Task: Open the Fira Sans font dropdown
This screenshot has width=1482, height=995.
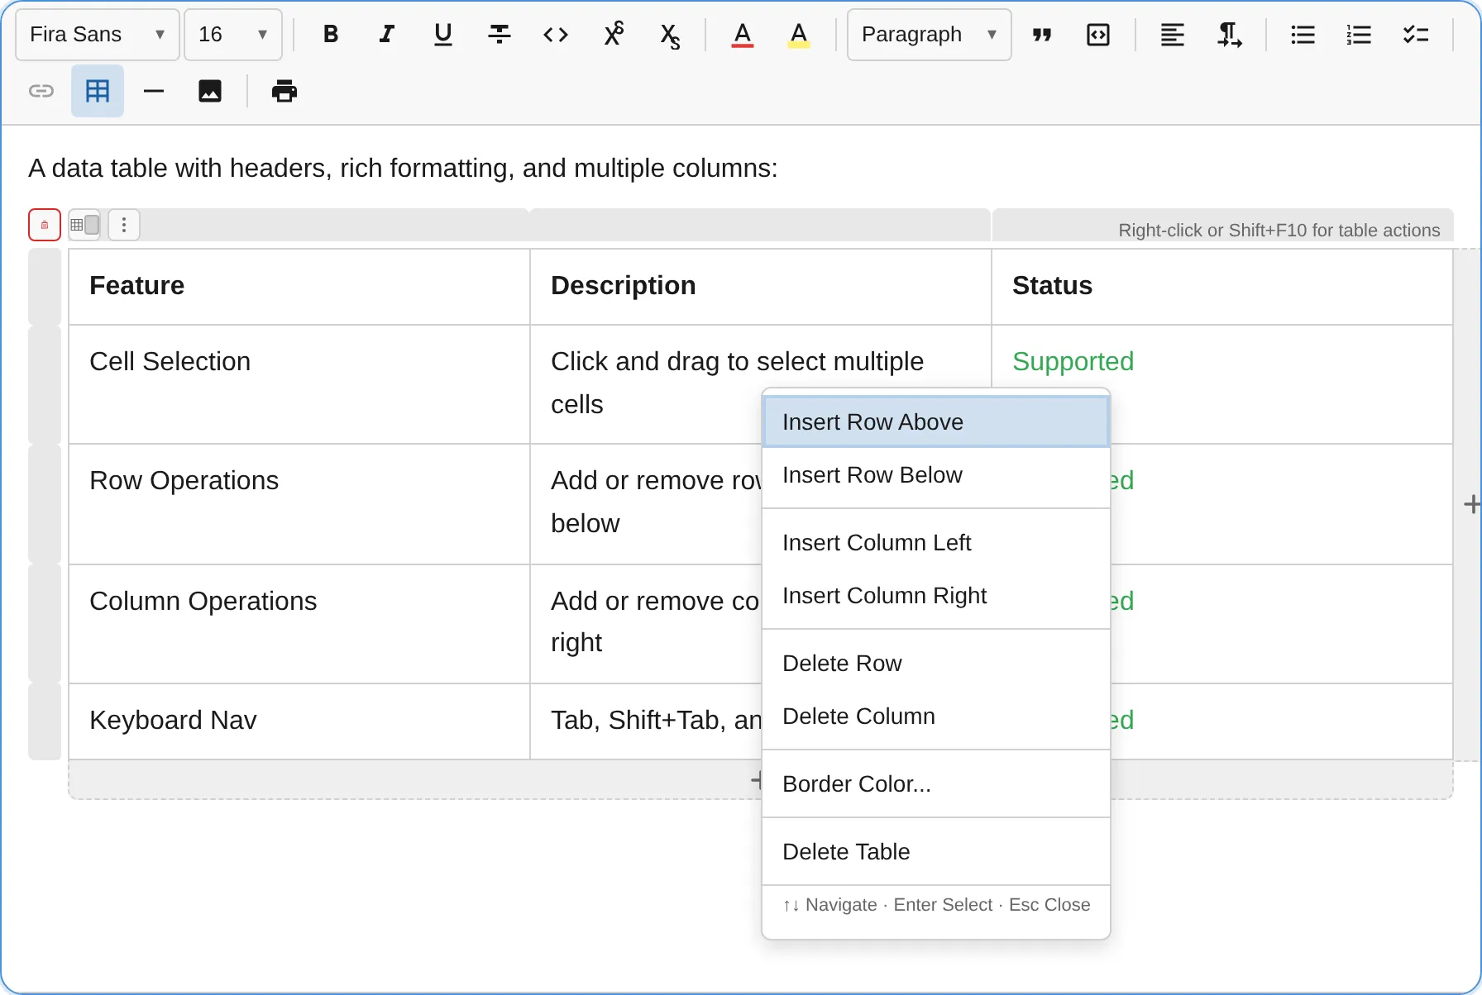Action: (96, 34)
